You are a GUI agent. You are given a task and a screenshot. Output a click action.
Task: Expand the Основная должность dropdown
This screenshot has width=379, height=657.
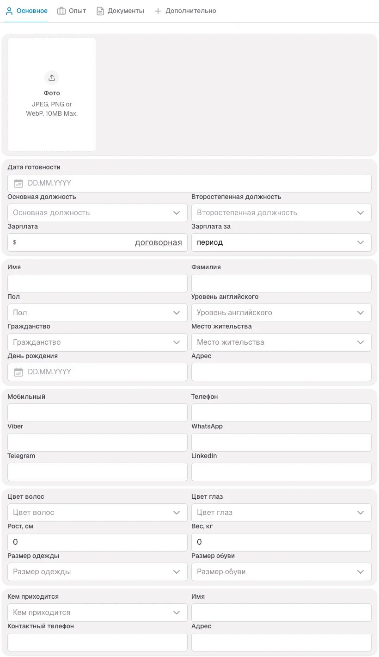coord(98,213)
